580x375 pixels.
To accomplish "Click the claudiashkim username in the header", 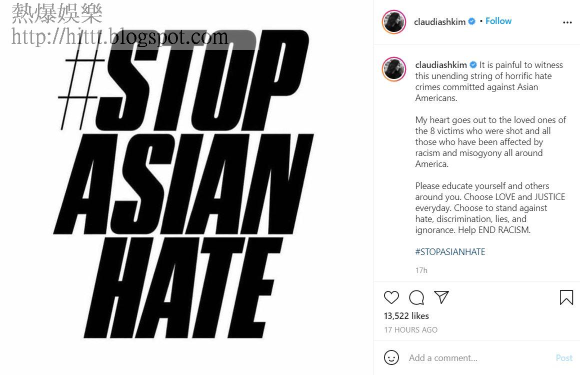I will click(x=439, y=22).
